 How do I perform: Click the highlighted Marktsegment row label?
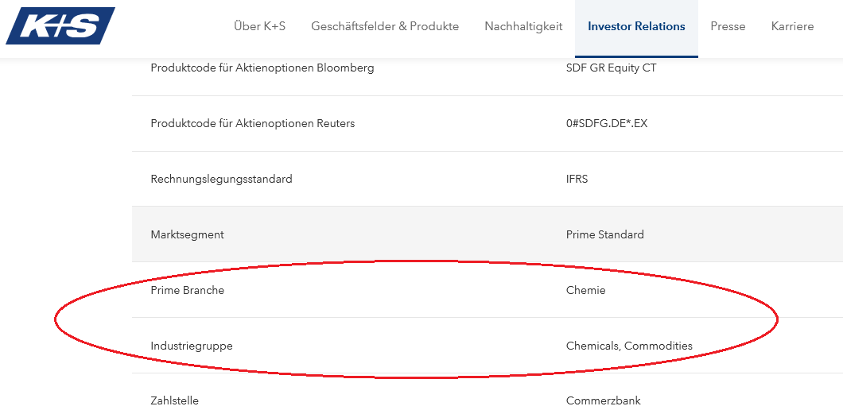187,234
